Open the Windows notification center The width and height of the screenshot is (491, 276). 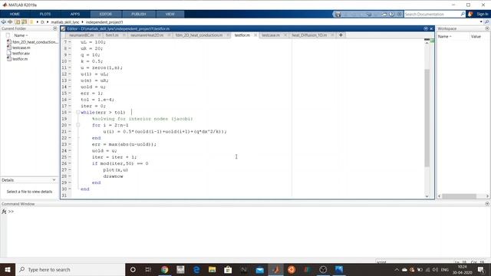[x=481, y=269]
